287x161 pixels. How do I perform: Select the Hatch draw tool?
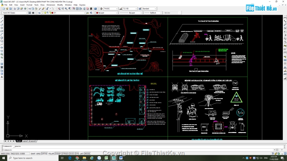(x=2, y=64)
